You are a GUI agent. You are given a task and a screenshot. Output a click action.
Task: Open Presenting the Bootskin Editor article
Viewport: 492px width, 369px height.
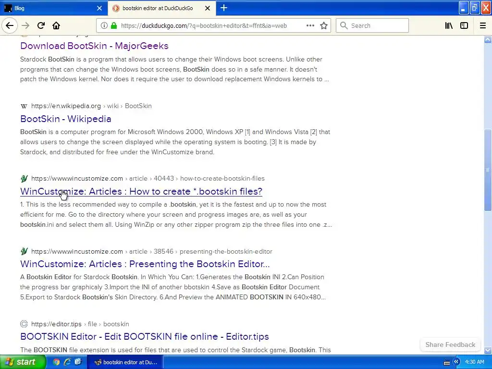145,264
